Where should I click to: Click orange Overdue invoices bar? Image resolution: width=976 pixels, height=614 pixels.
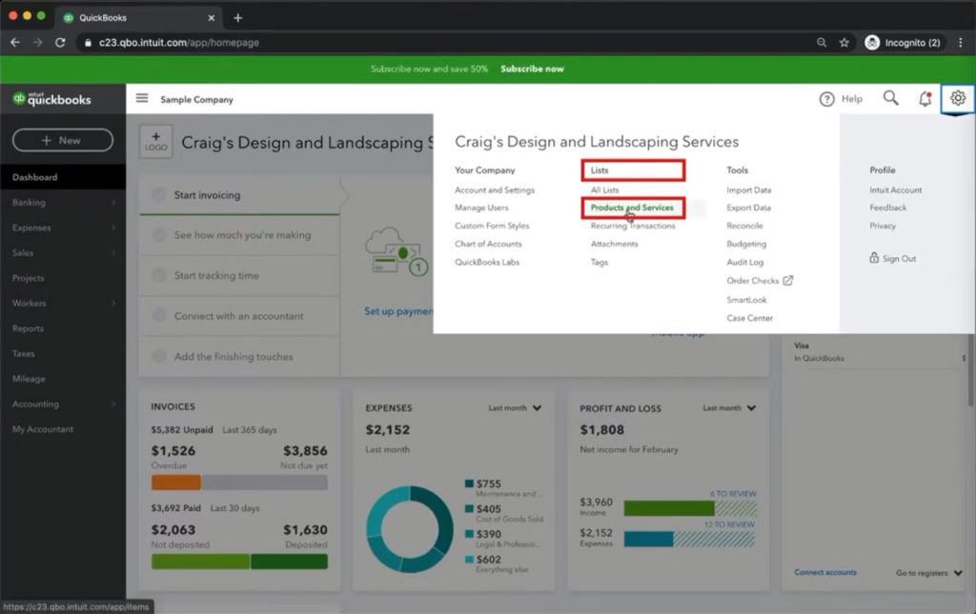click(x=175, y=483)
